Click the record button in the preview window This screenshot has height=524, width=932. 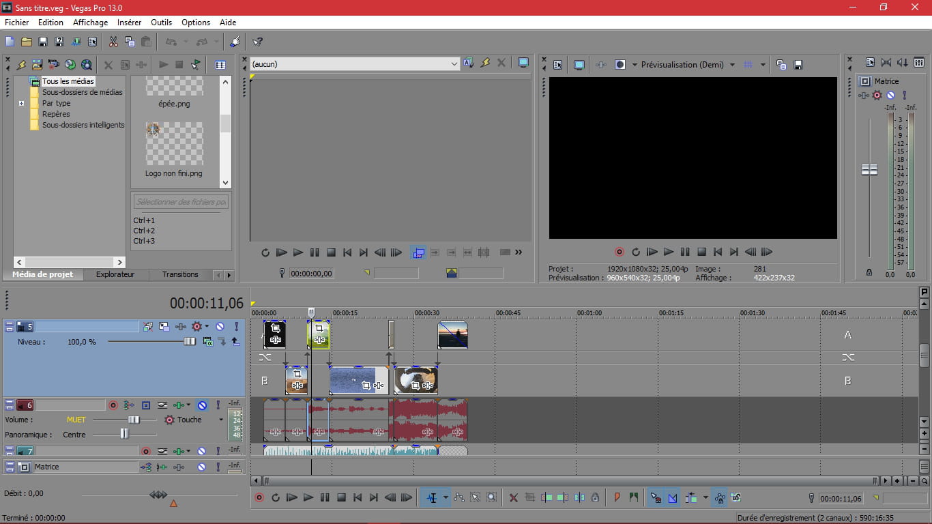click(620, 252)
